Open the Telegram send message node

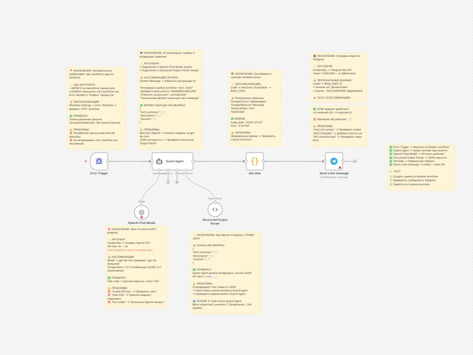333,161
